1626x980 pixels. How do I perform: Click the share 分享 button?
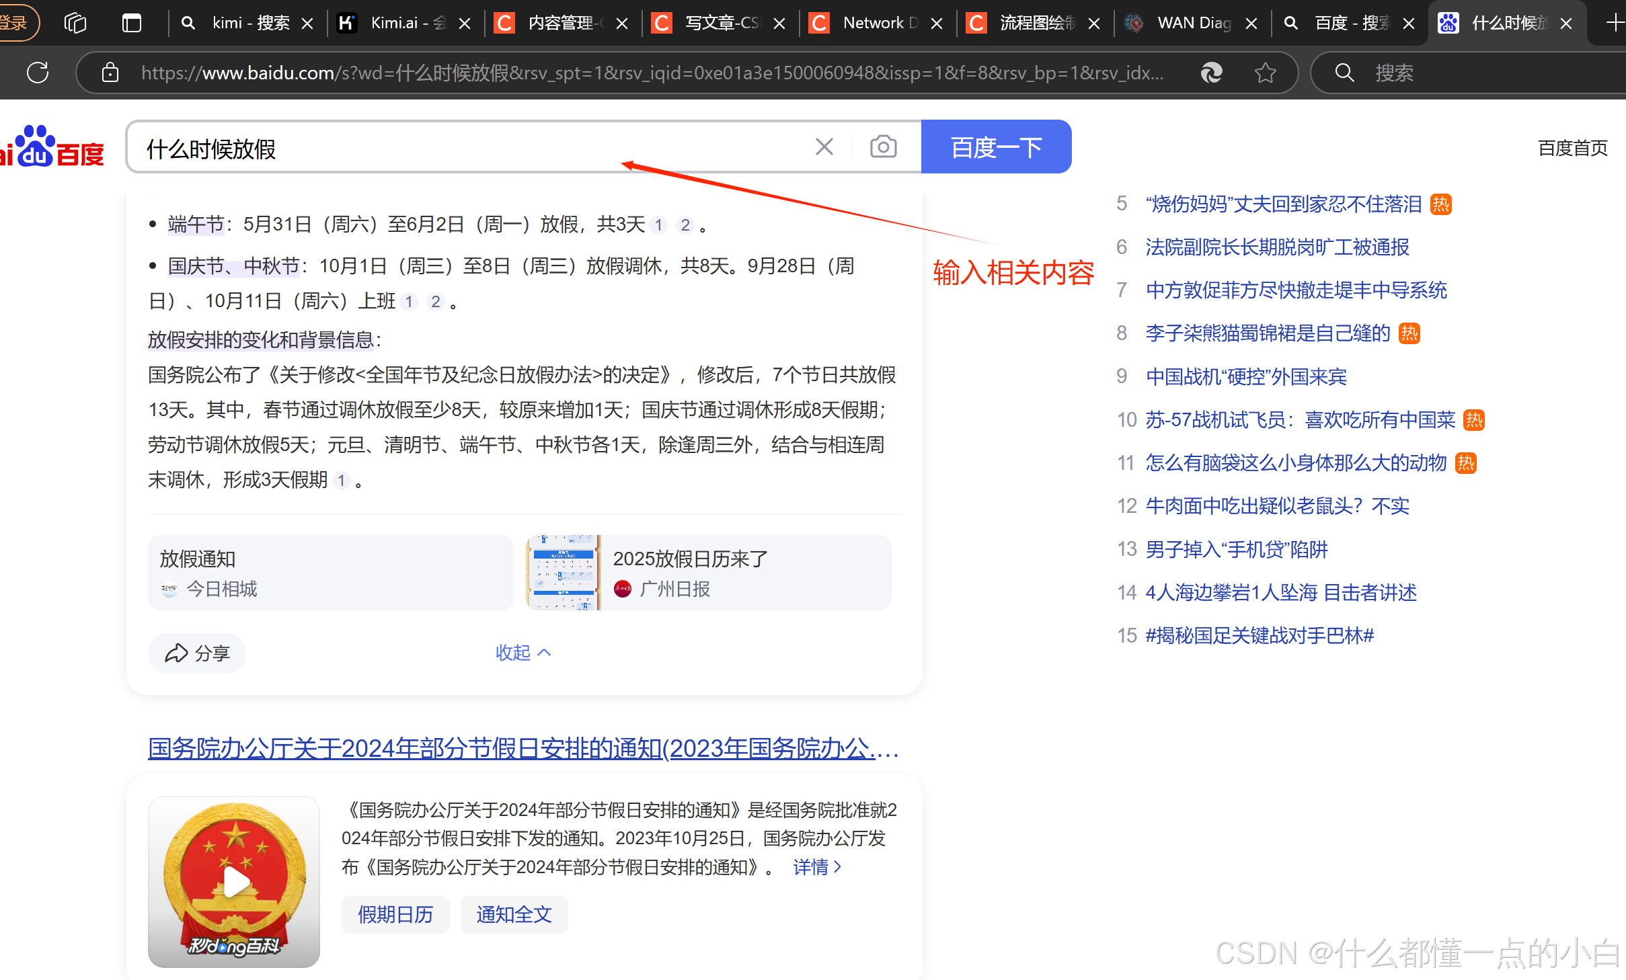(198, 653)
